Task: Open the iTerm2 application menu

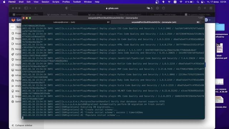Action: (x=12, y=2)
